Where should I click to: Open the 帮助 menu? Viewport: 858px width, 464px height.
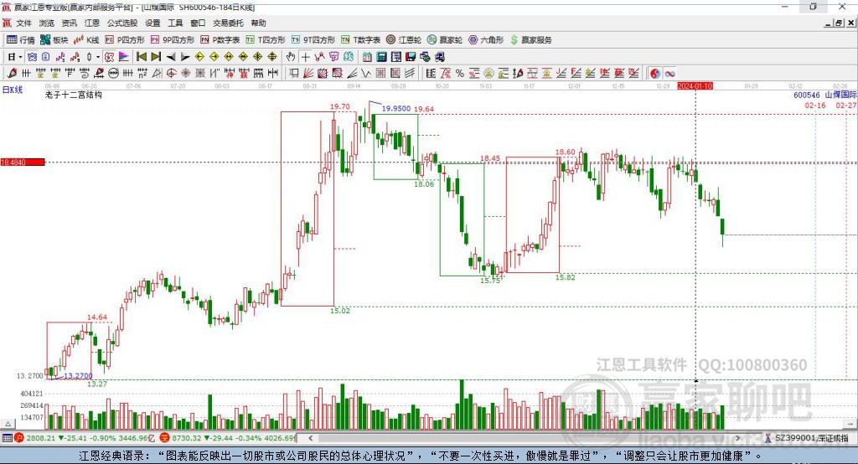(258, 23)
